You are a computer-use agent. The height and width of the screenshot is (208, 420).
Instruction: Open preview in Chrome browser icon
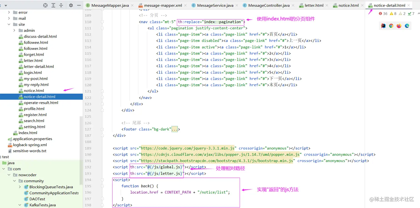click(x=391, y=26)
